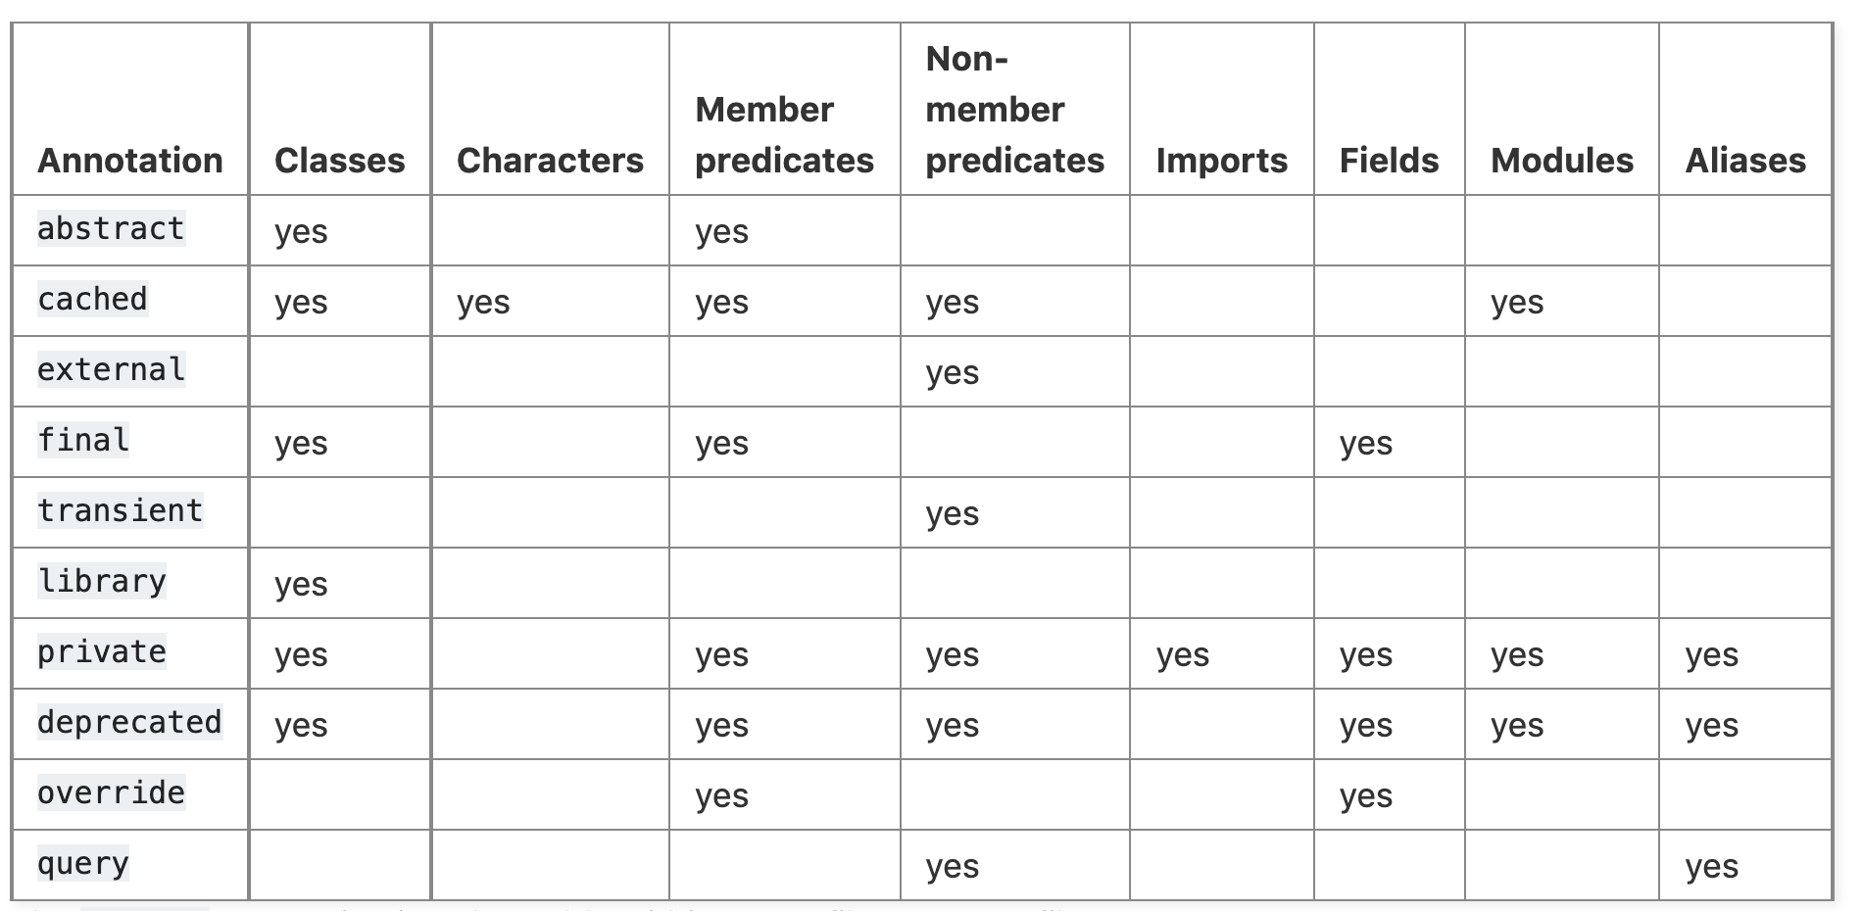1862x911 pixels.
Task: Click the 'deprecated' annotation code label
Action: [129, 722]
